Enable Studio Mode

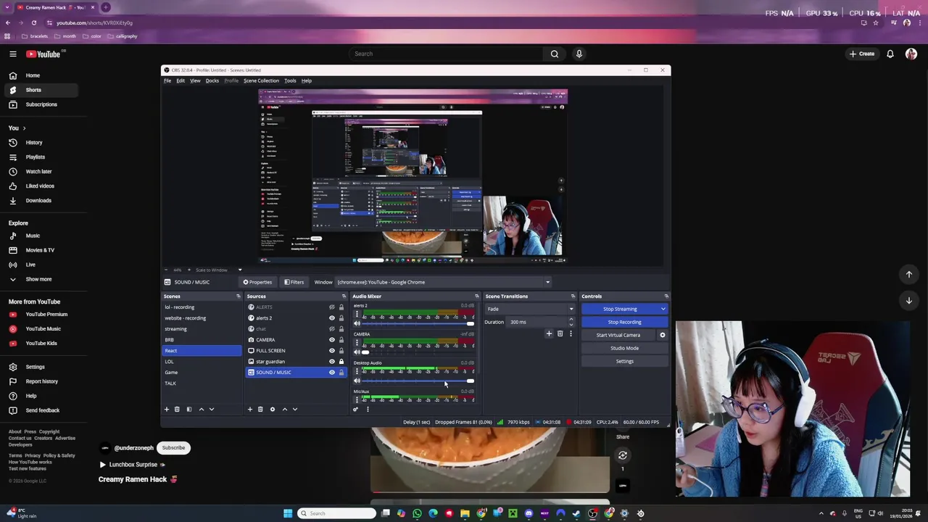click(624, 348)
